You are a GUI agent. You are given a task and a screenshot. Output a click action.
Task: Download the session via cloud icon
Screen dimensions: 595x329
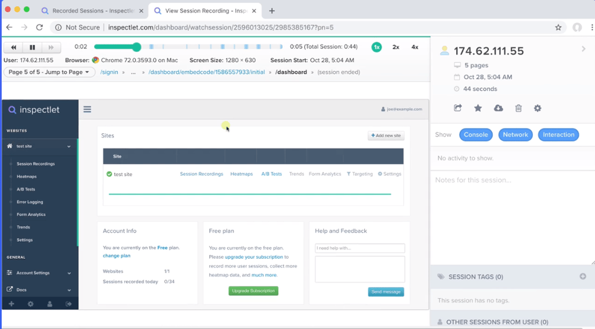pos(498,108)
